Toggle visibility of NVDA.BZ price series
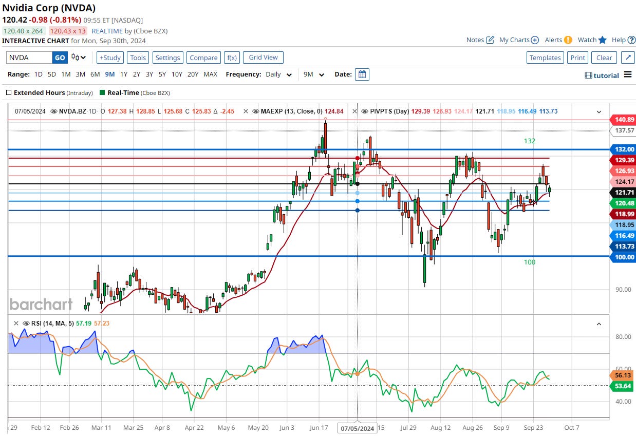Viewport: 636px width, 437px height. [x=54, y=111]
